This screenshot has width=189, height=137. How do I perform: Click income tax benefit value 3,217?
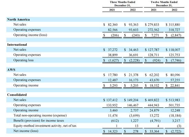[176, 121]
